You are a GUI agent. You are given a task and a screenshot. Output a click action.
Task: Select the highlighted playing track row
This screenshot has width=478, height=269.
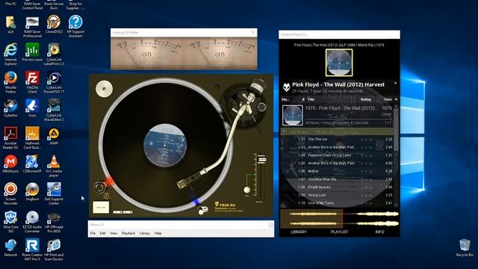click(x=337, y=132)
